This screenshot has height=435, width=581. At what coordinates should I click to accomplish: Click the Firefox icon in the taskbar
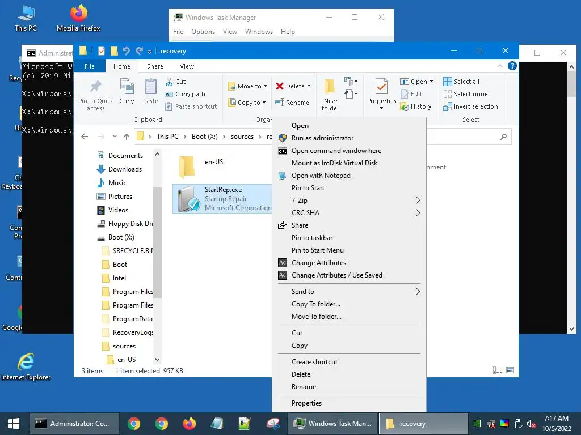click(x=190, y=424)
